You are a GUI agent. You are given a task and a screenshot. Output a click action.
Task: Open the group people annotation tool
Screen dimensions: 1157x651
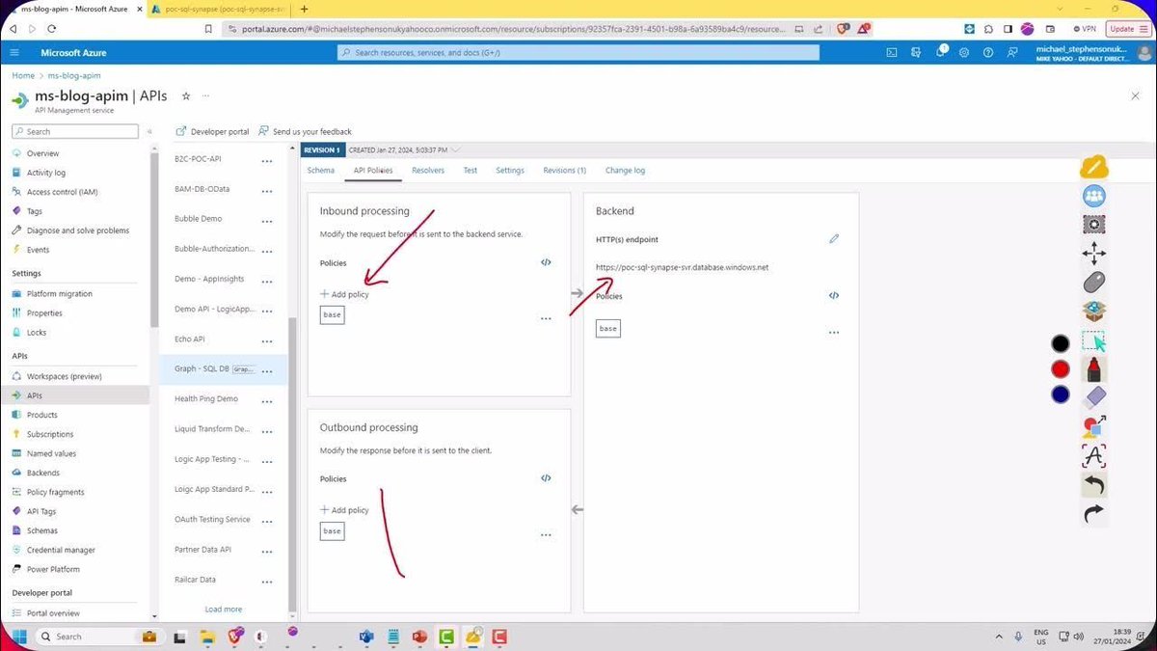[x=1093, y=196]
